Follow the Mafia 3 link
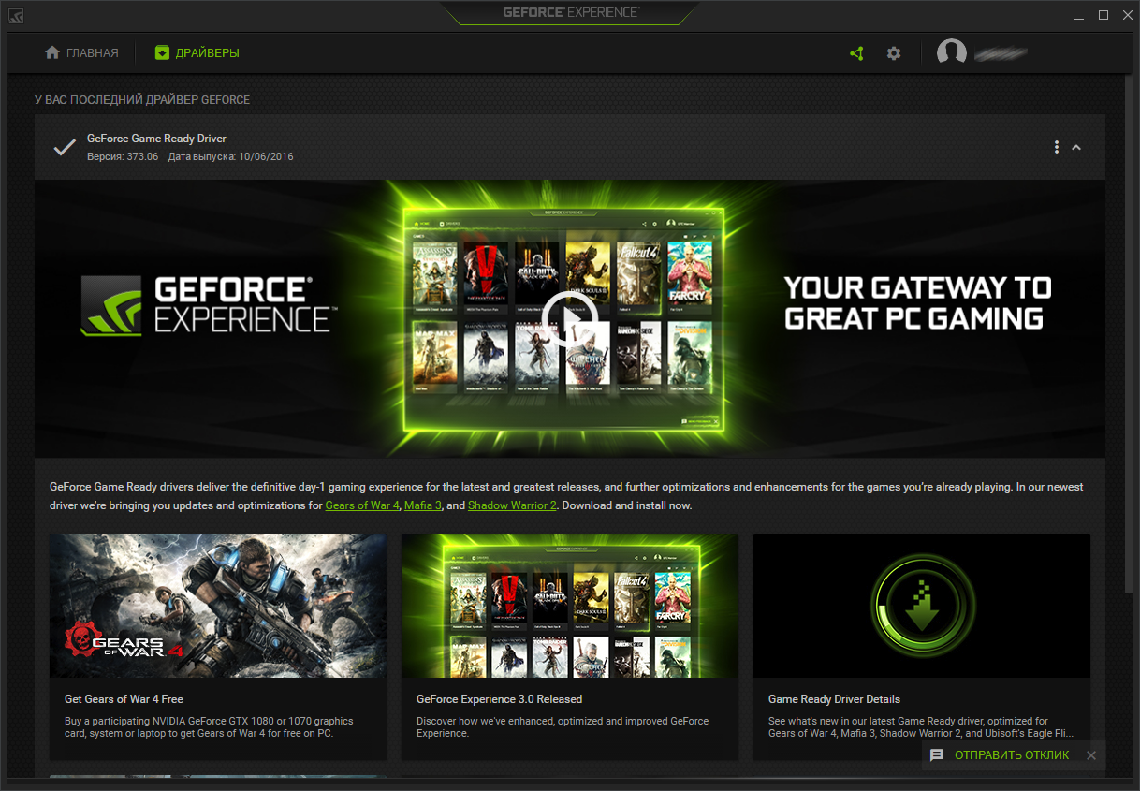 tap(423, 505)
